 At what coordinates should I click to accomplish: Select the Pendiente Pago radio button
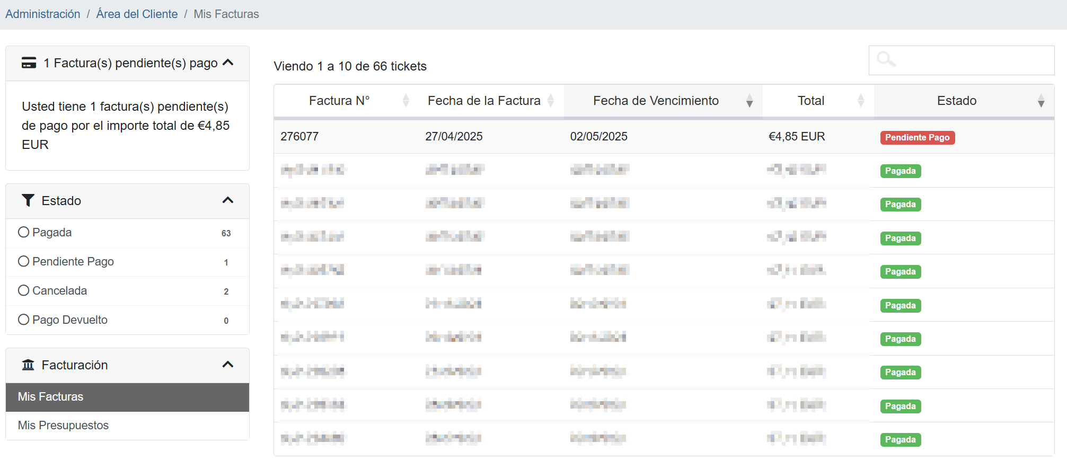click(23, 261)
